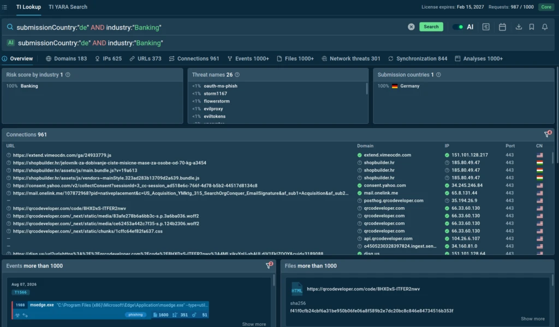Click the phishing tag on the msedge.exe event
559x327 pixels.
click(x=135, y=315)
